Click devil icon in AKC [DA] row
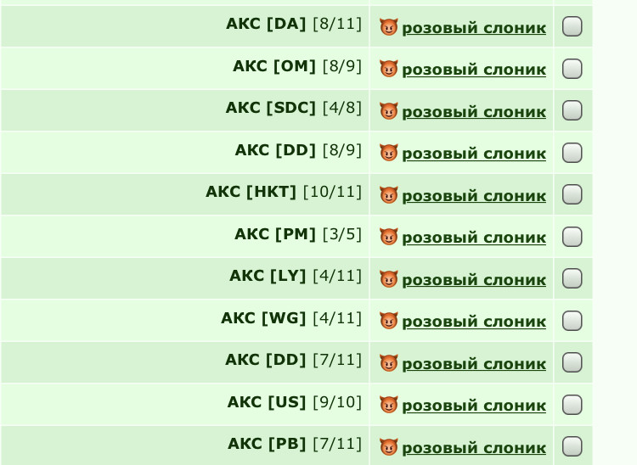This screenshot has width=637, height=465. 388,27
